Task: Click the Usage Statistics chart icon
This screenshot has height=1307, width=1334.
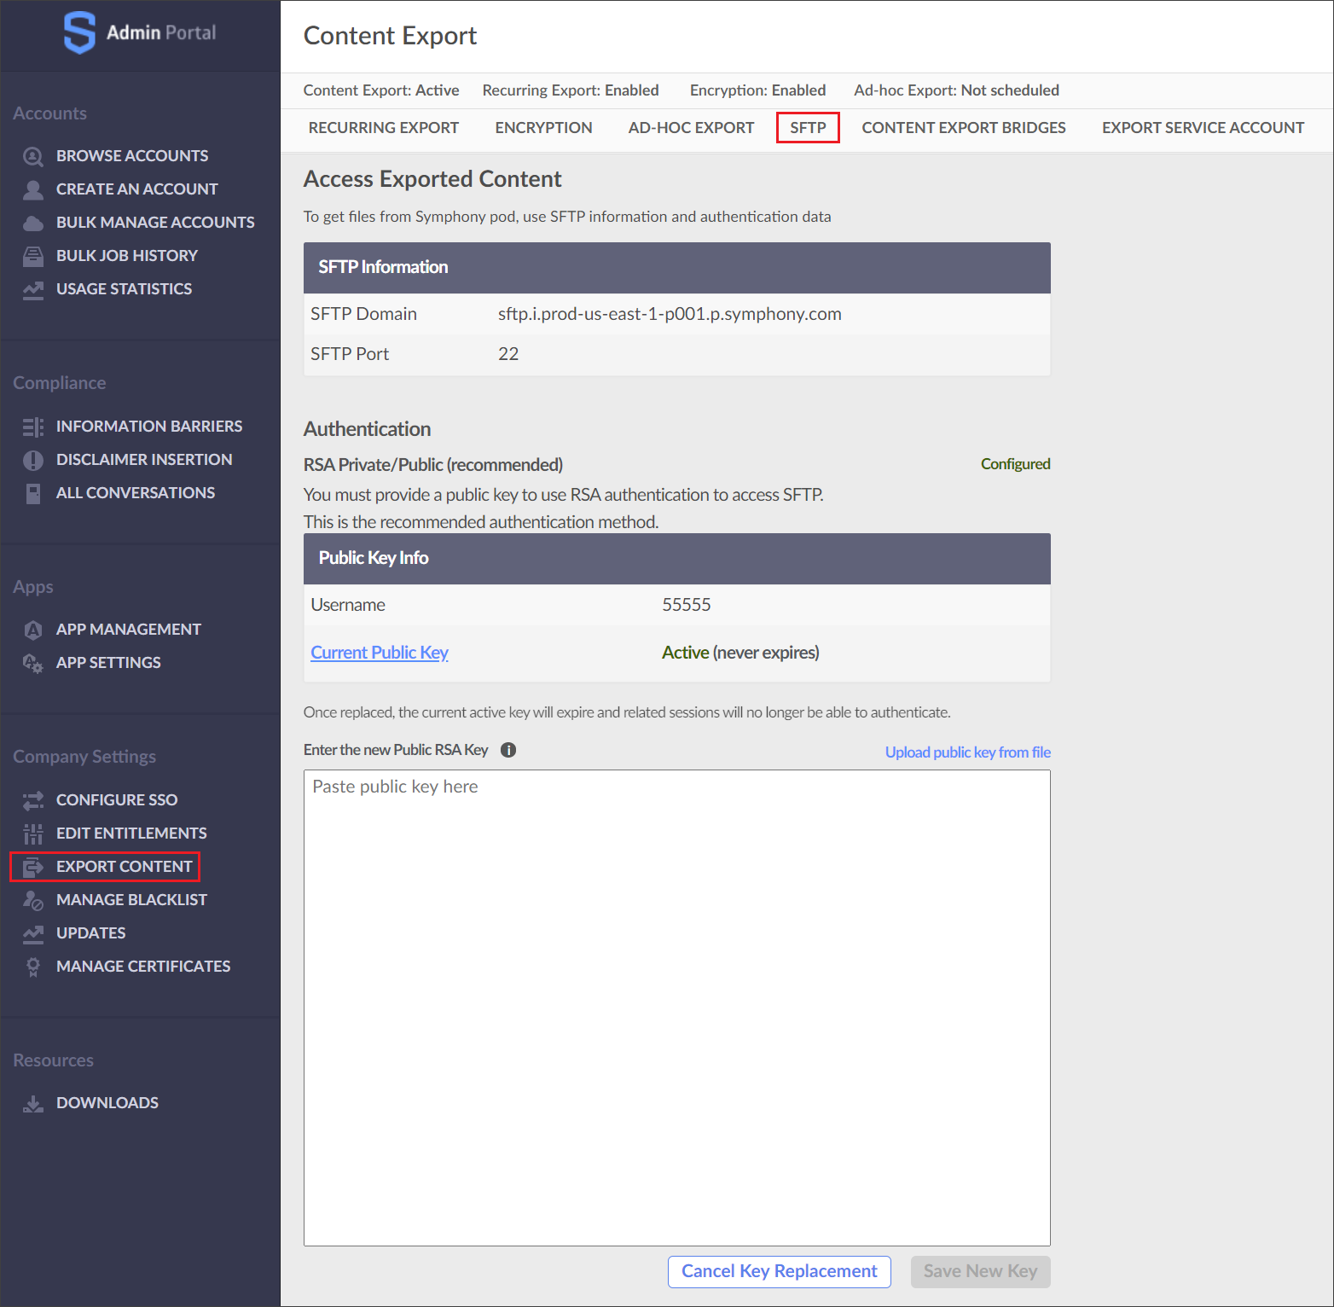Action: pos(33,289)
